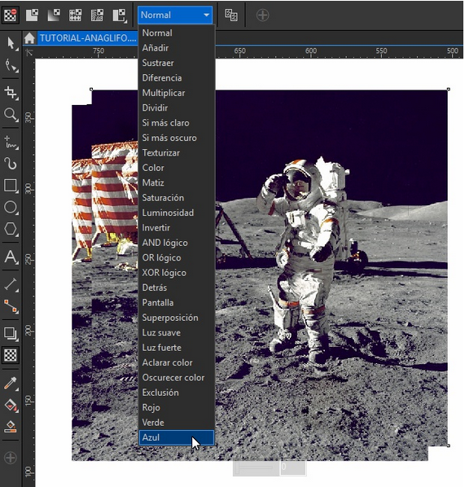
Task: Select the Interactive Fill bucket tool
Action: pyautogui.click(x=11, y=406)
